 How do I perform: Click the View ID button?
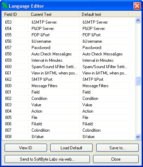pyautogui.click(x=26, y=148)
